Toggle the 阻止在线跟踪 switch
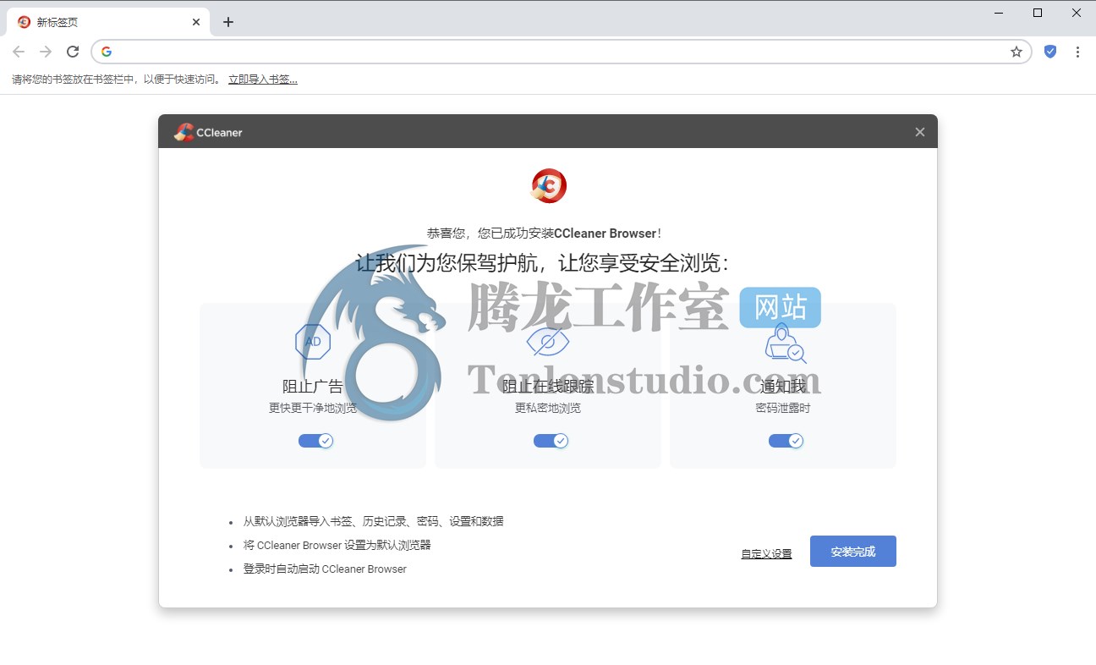Screen dimensions: 1096x665 pos(551,441)
